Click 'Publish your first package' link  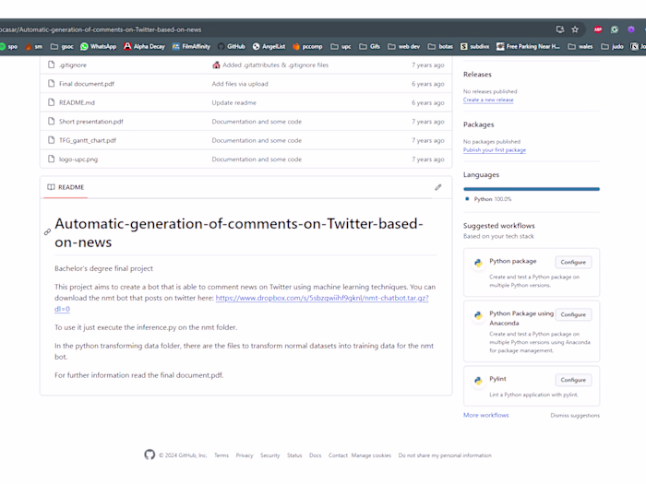tap(495, 150)
